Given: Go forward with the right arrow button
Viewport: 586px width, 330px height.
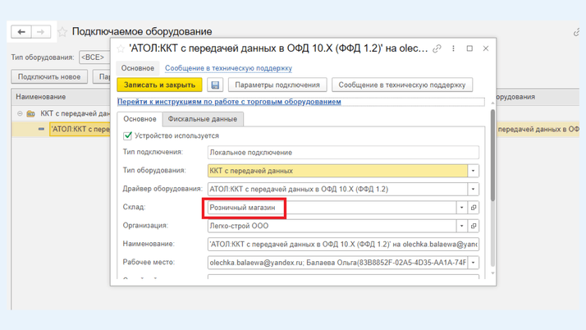Looking at the screenshot, I should point(41,32).
